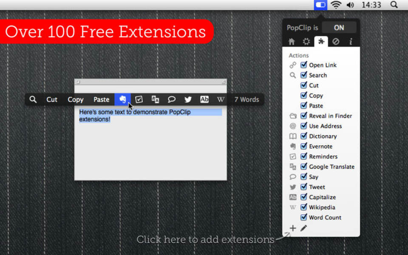Show the menu bar clock 14:33
The width and height of the screenshot is (408, 255).
371,5
